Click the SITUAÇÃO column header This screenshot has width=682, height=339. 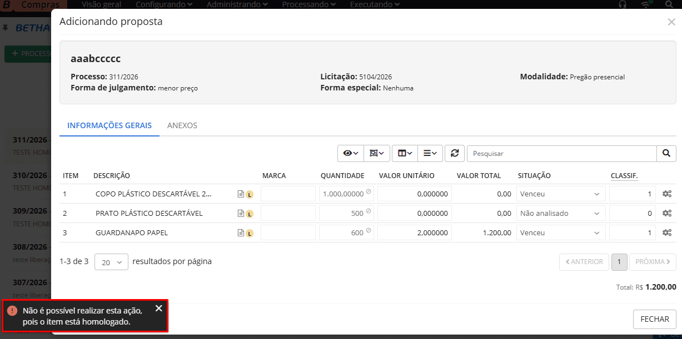pyautogui.click(x=534, y=176)
